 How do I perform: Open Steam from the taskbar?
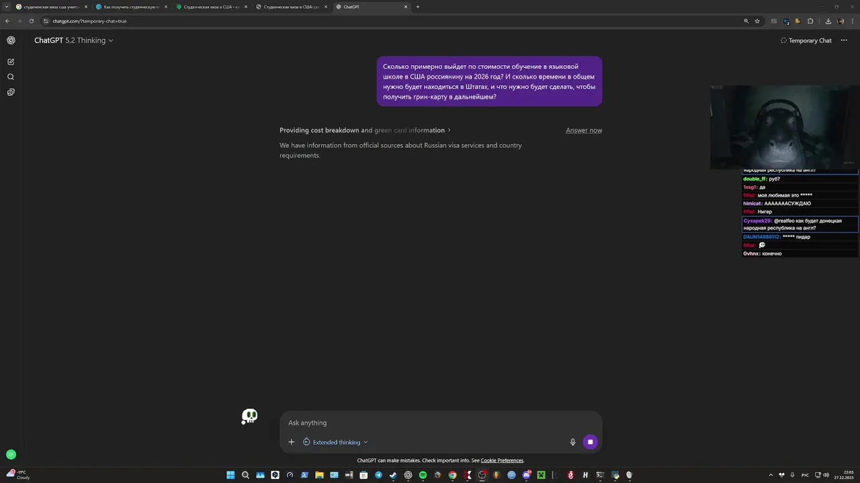click(x=393, y=475)
